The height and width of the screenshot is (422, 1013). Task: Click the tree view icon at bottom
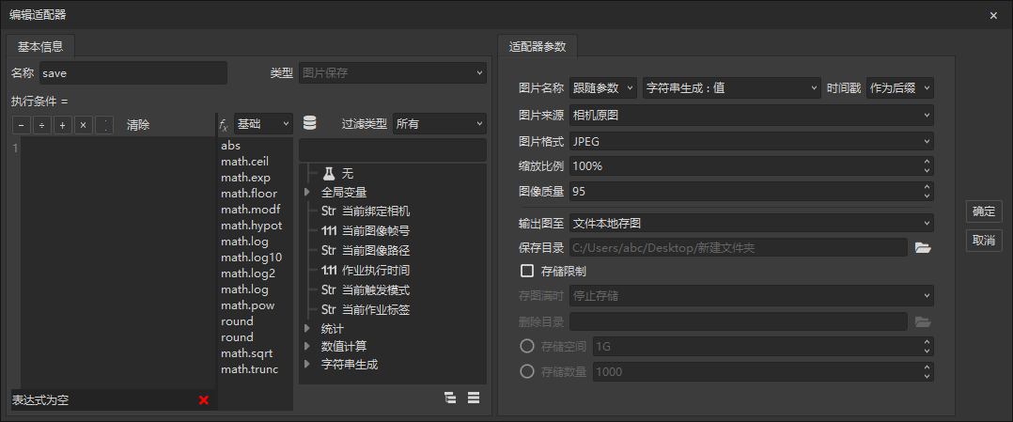click(450, 398)
